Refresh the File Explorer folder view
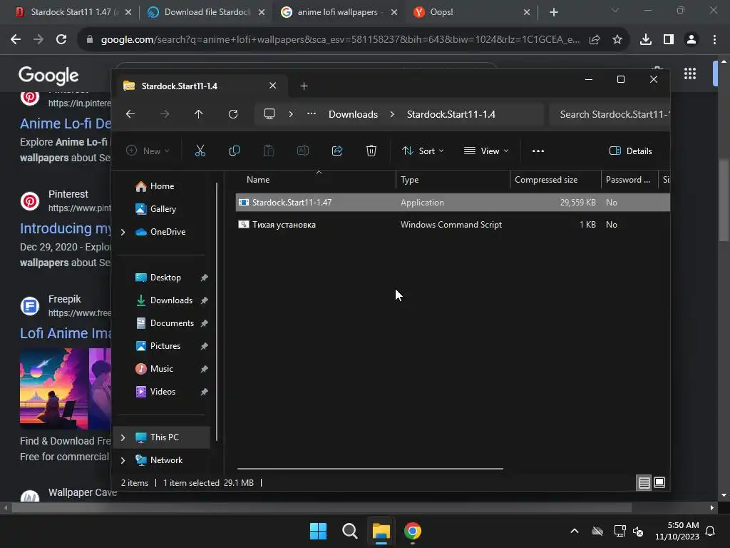Screen dimensions: 730x548 tap(233, 114)
